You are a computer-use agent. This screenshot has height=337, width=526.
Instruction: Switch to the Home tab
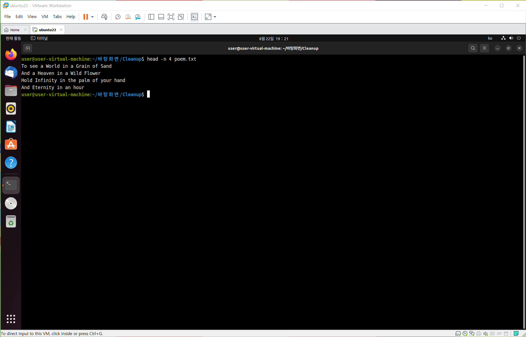(15, 30)
